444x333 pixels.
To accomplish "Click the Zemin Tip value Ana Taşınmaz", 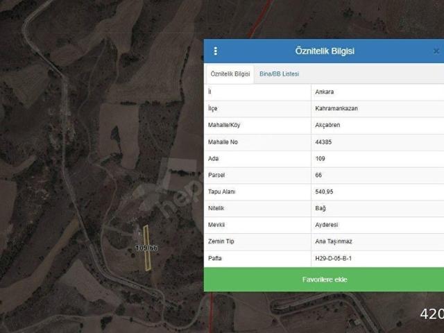I will click(x=335, y=241).
